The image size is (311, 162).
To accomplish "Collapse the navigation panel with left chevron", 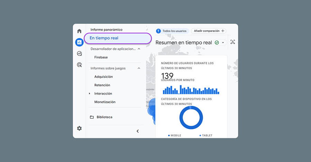I will coord(138,131).
